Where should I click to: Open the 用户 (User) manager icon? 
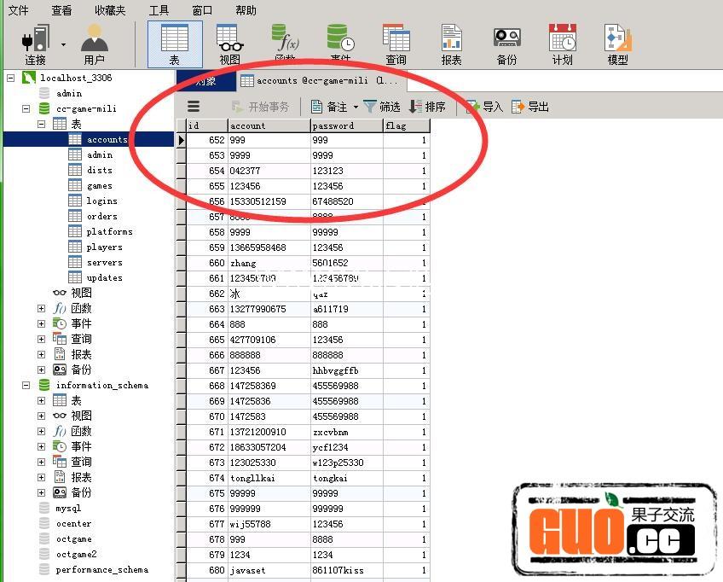click(x=94, y=44)
